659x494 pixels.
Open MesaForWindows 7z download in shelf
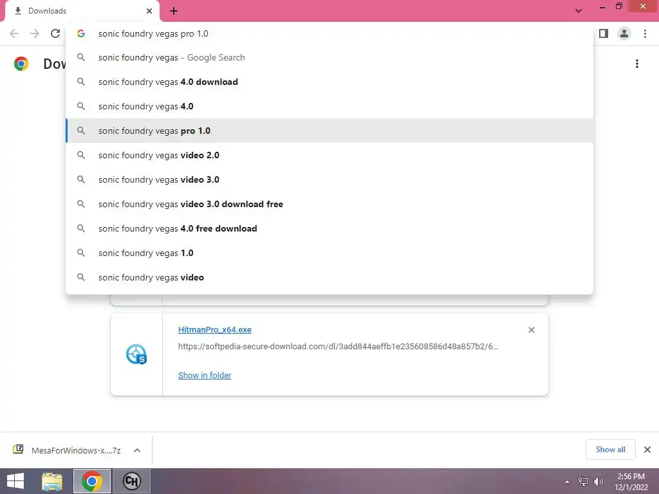click(x=76, y=450)
